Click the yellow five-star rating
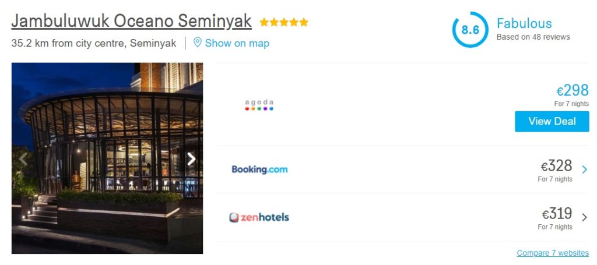Image resolution: width=597 pixels, height=265 pixels. pyautogui.click(x=283, y=23)
